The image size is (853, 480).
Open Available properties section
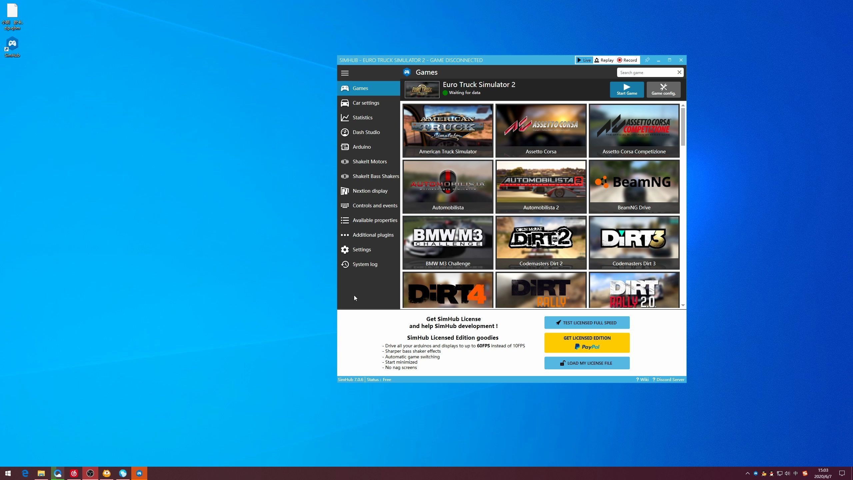[x=369, y=220]
